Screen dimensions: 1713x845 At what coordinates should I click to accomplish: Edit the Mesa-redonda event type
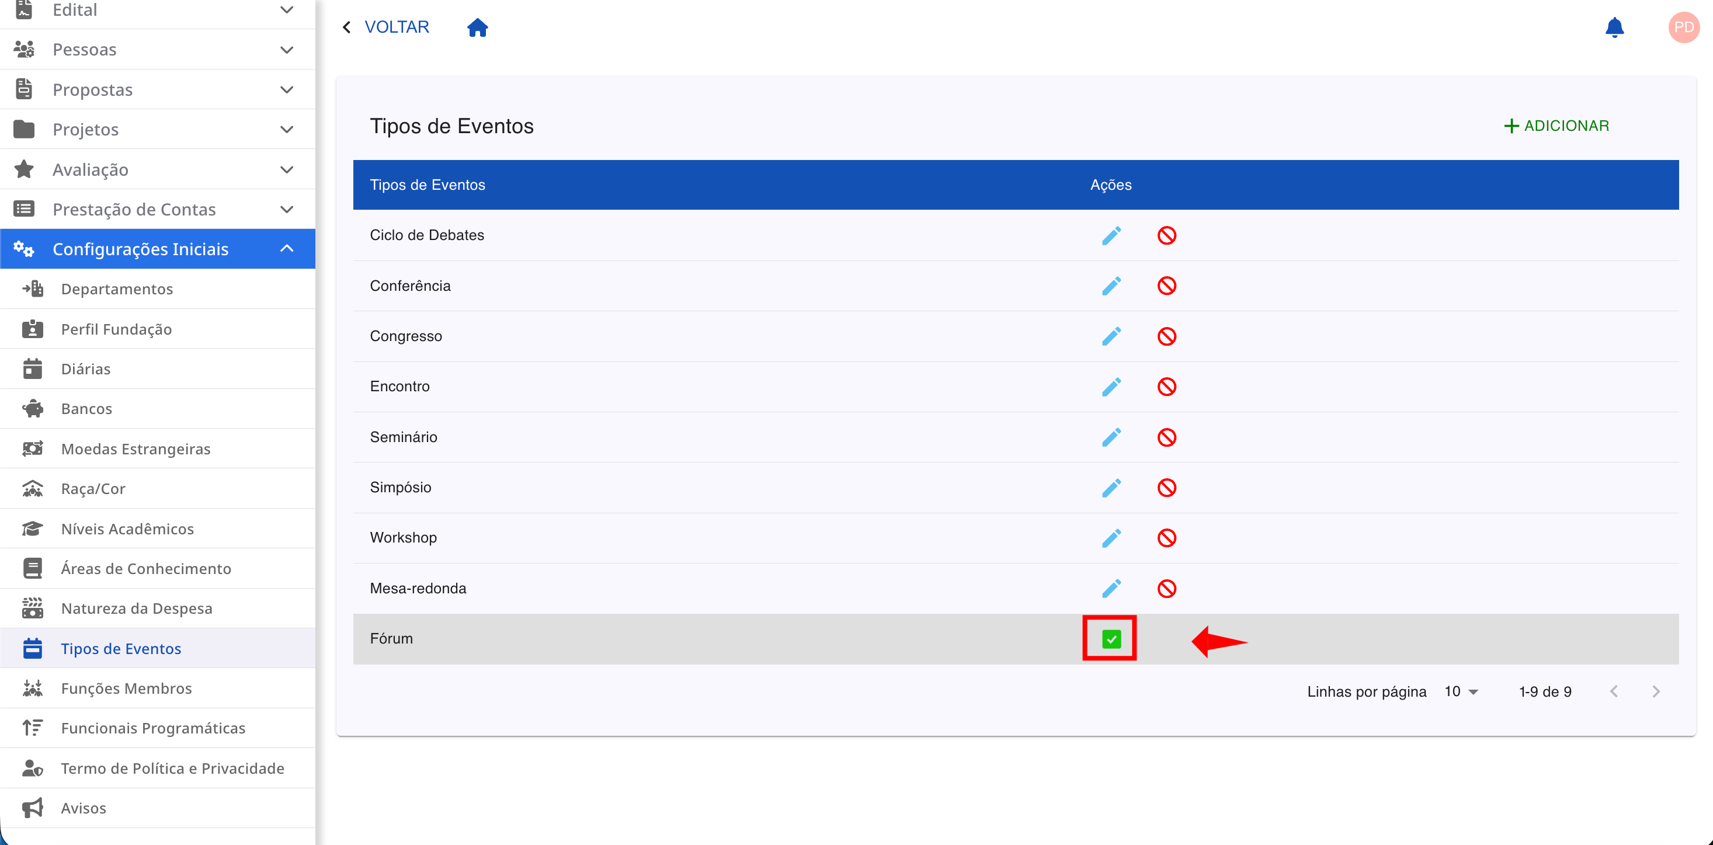(x=1111, y=589)
